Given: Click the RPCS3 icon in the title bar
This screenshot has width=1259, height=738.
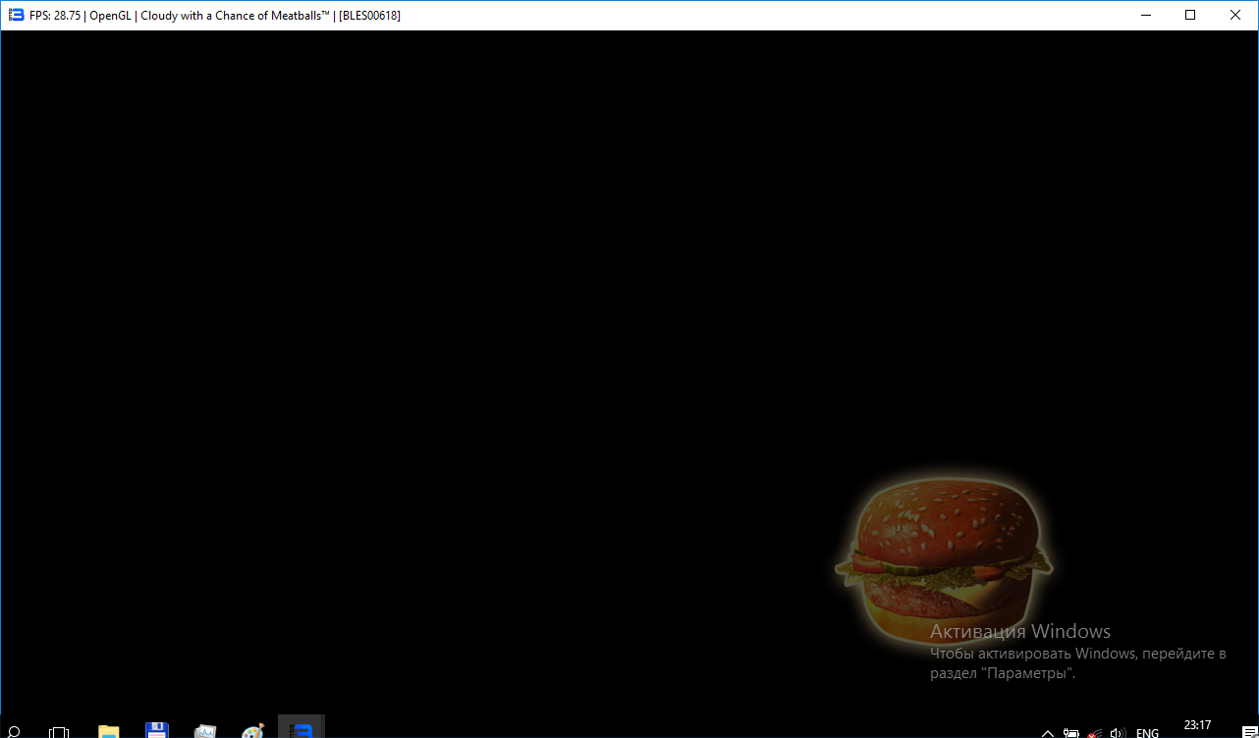Looking at the screenshot, I should point(16,15).
